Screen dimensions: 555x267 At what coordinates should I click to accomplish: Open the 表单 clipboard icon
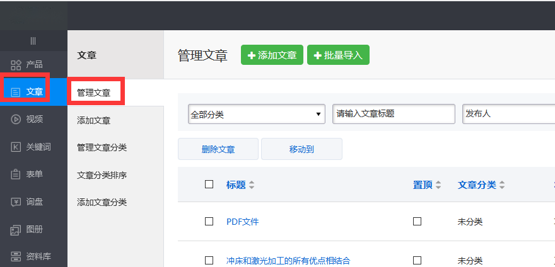click(16, 174)
